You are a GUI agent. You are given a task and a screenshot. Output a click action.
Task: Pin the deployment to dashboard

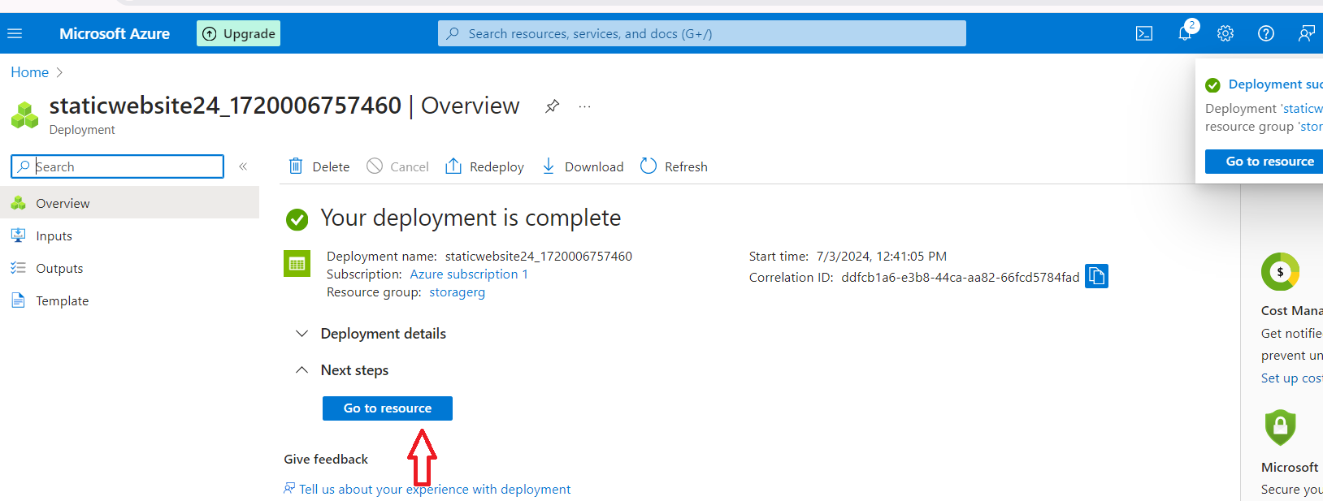click(552, 106)
